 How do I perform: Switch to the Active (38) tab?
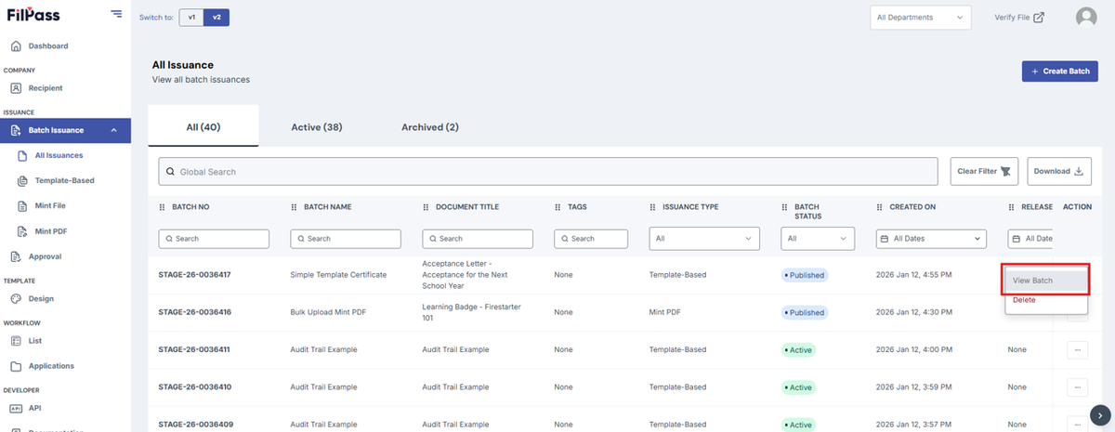317,126
